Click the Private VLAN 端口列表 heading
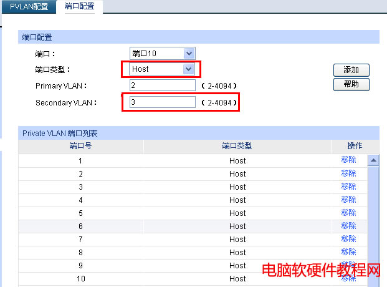This screenshot has height=287, width=387. click(60, 134)
